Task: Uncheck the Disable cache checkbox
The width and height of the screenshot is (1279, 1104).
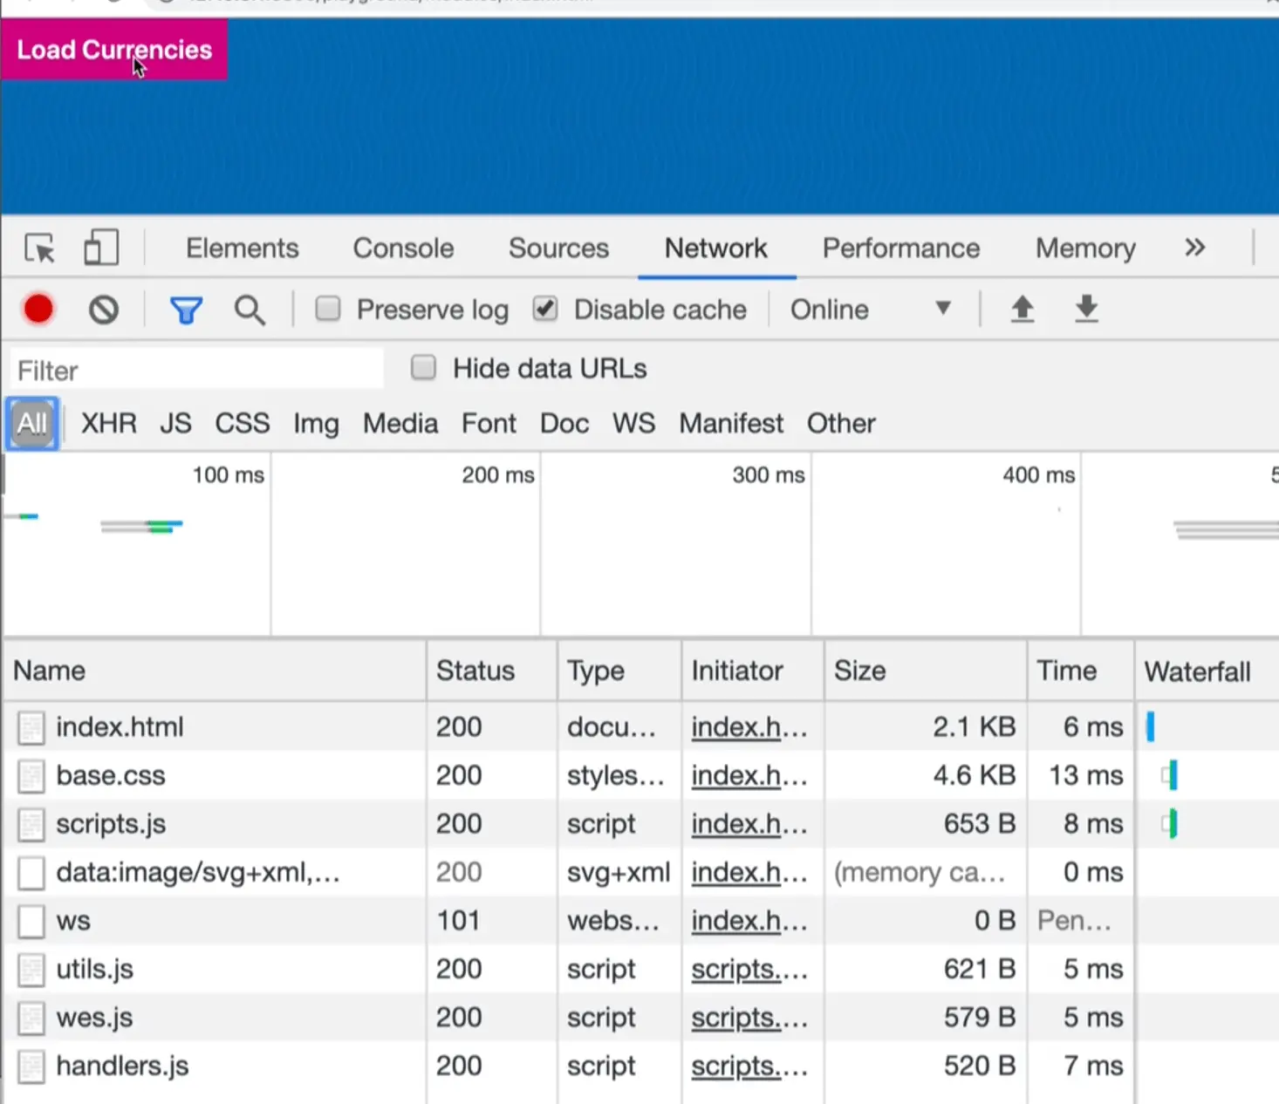Action: pyautogui.click(x=545, y=309)
